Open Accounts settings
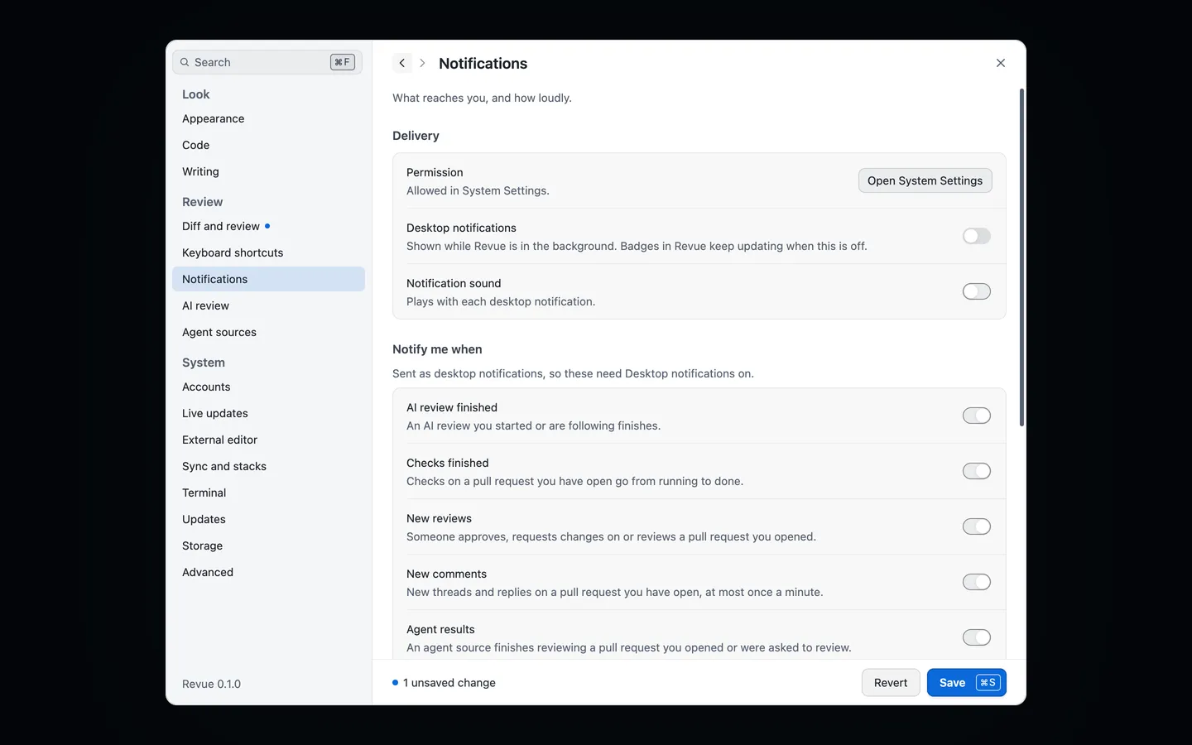1192x745 pixels. coord(268,387)
